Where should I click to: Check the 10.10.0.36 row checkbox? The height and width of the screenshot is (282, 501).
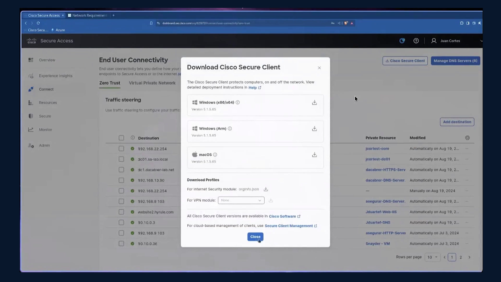pos(121,244)
